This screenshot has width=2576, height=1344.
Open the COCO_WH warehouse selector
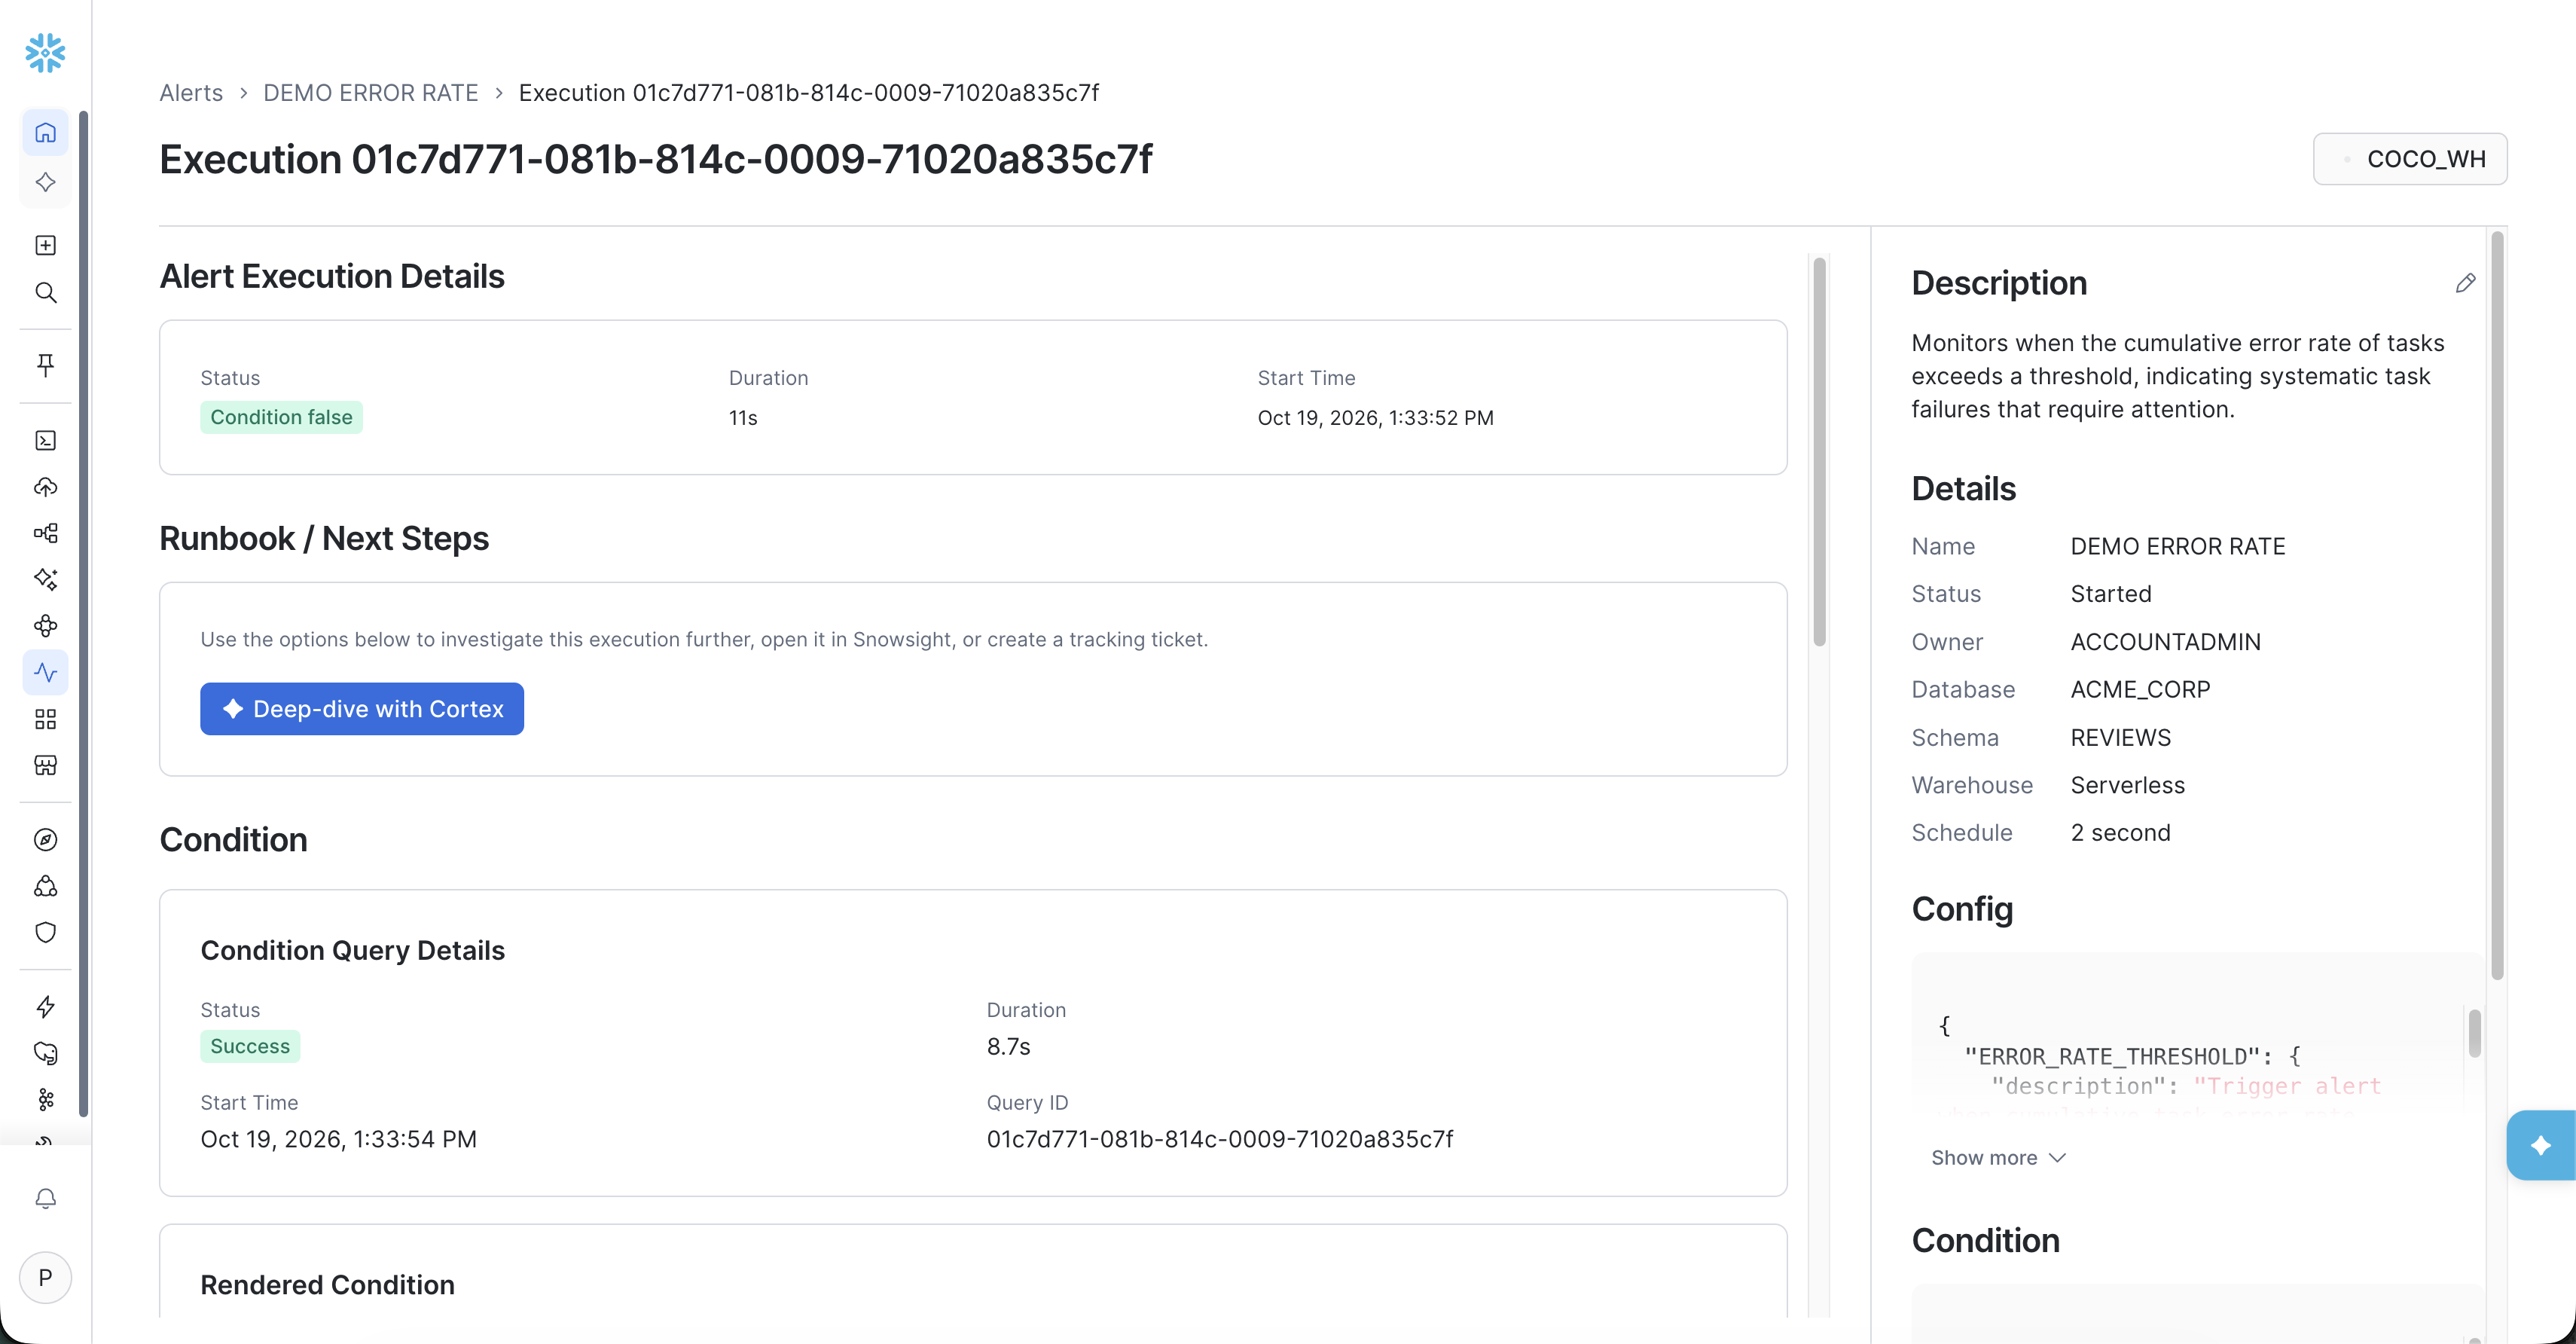point(2409,159)
